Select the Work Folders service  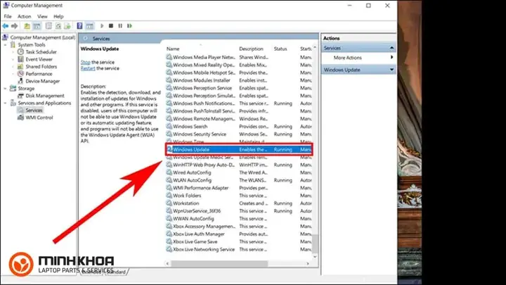tap(239, 196)
